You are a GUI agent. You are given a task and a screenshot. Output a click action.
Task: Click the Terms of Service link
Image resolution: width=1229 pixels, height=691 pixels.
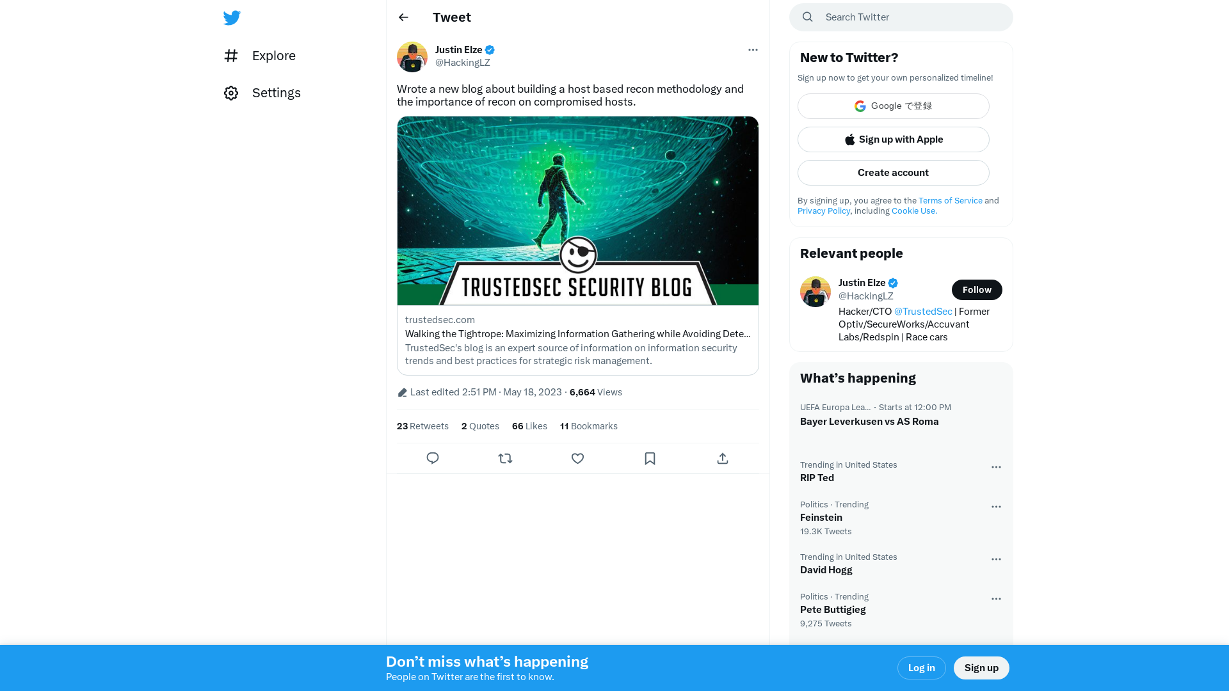click(950, 200)
